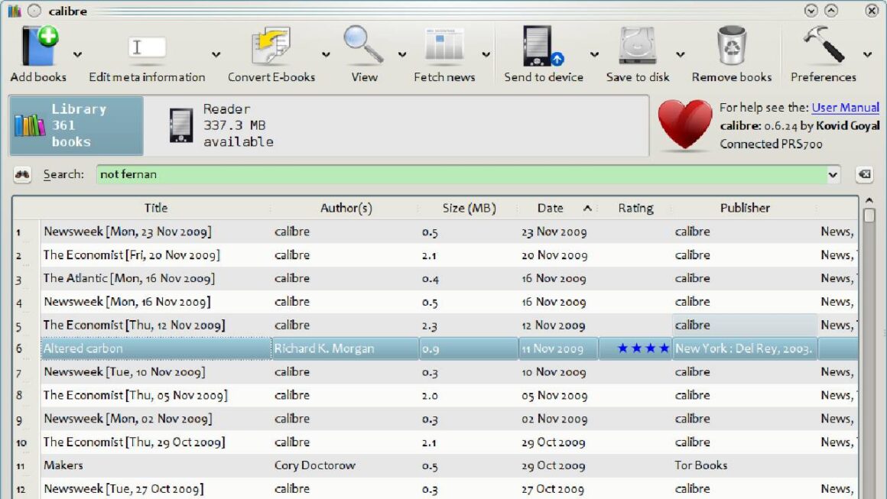Expand the Fetch news dropdown arrow
The width and height of the screenshot is (887, 499).
tap(486, 55)
